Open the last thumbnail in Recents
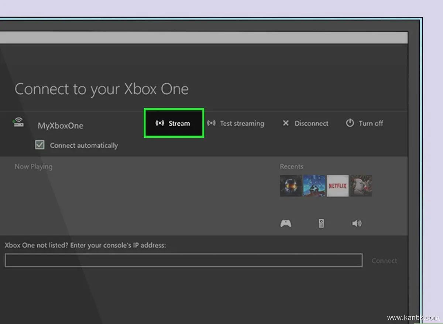 pos(361,186)
